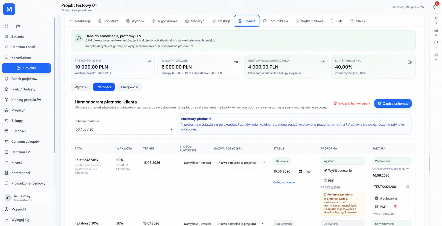Click the wallet icon on Marża projektu card
This screenshot has width=442, height=226.
pos(409,62)
